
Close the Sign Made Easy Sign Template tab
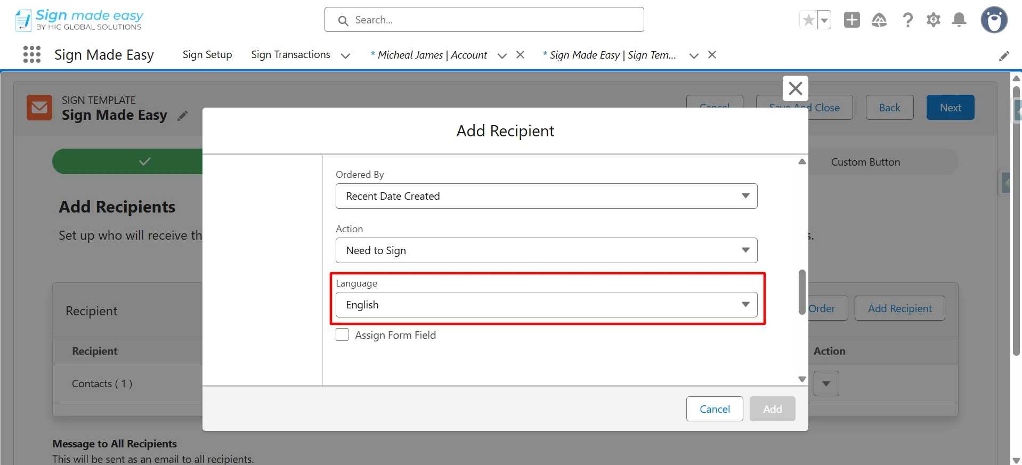pyautogui.click(x=712, y=55)
